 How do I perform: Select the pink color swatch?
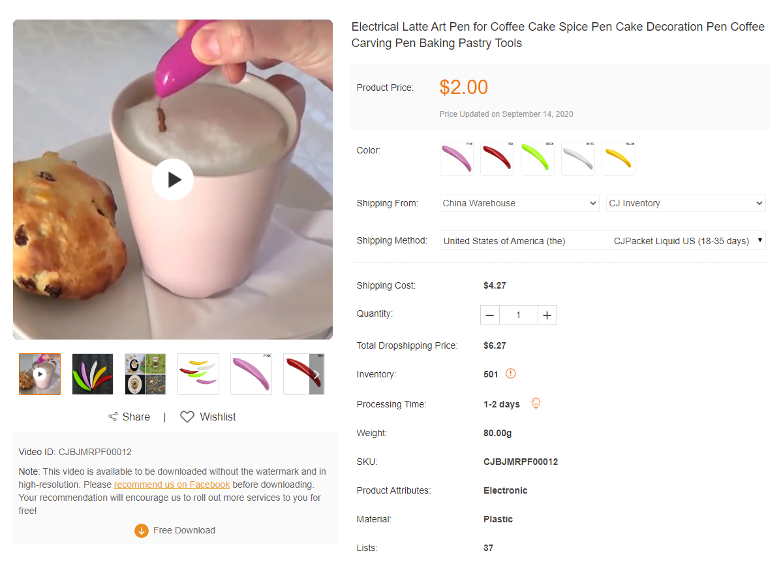pyautogui.click(x=457, y=159)
